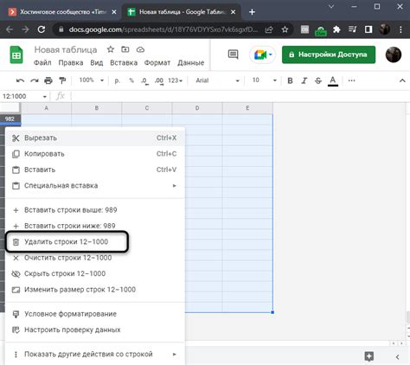This screenshot has width=410, height=365.
Task: Click the Google Sheets home logo
Action: pos(16,54)
